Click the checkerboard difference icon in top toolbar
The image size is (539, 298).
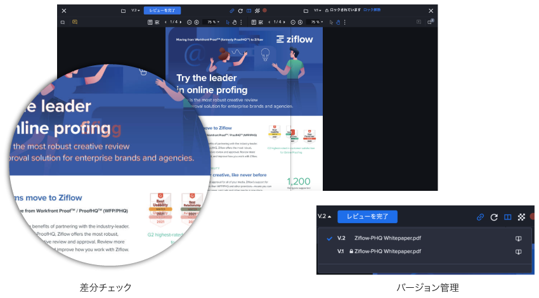coord(257,11)
